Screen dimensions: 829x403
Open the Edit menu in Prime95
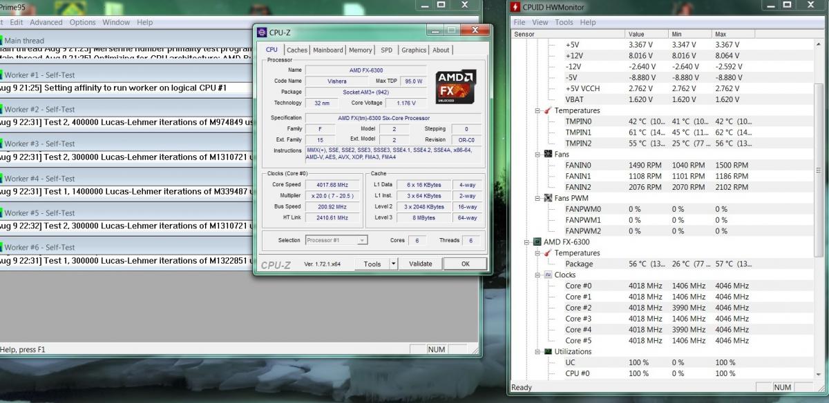[17, 22]
